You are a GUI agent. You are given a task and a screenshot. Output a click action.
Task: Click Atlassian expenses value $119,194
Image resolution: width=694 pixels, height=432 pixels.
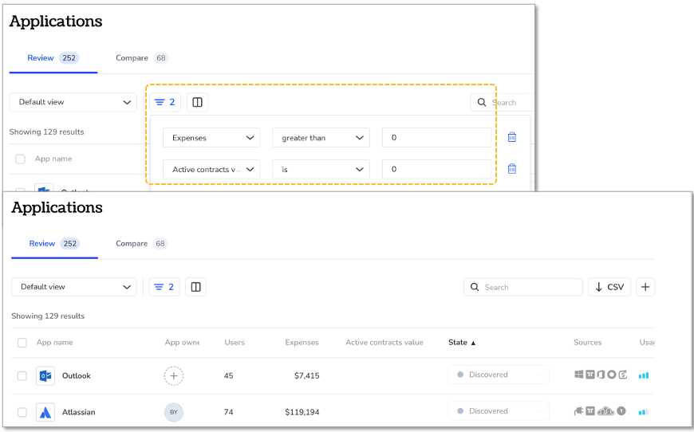point(302,412)
